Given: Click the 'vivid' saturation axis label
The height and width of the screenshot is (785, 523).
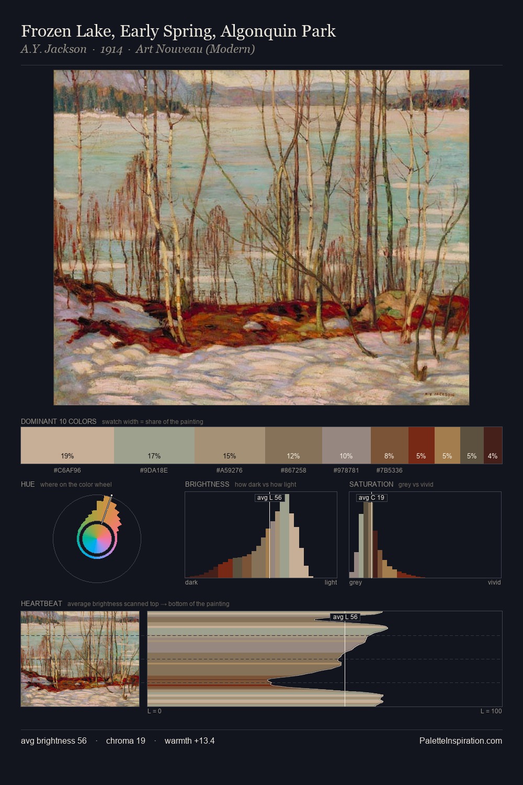Looking at the screenshot, I should [494, 582].
